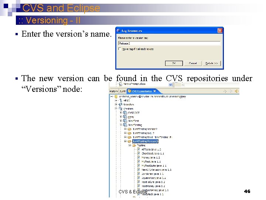Click the version tag input field
The image size is (266, 200).
[x=169, y=43]
